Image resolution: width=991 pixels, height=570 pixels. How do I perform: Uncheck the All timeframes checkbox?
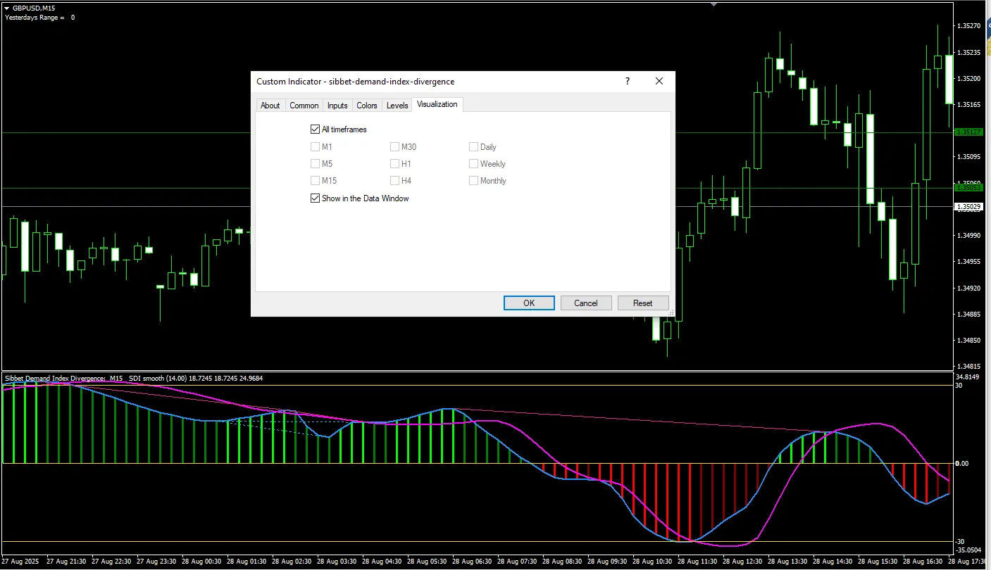tap(315, 129)
